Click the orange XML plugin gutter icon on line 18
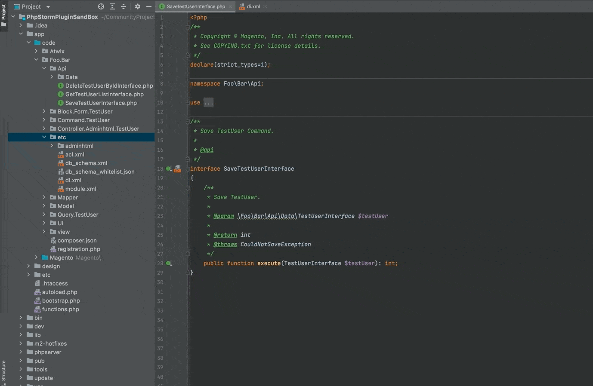 click(177, 169)
